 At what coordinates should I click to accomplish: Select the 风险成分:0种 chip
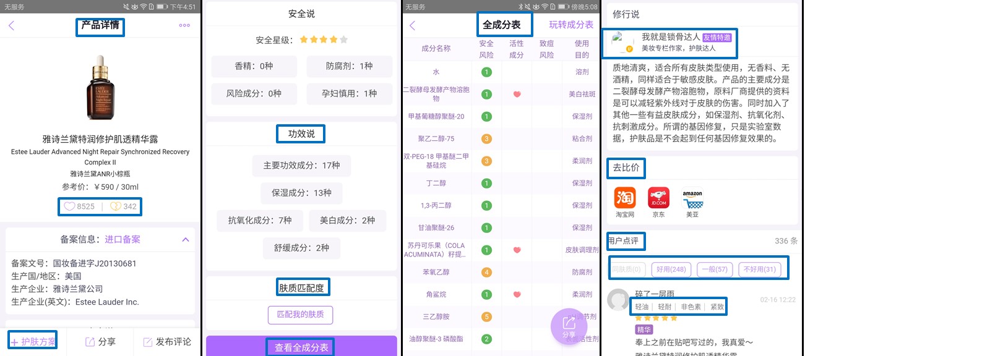[254, 93]
